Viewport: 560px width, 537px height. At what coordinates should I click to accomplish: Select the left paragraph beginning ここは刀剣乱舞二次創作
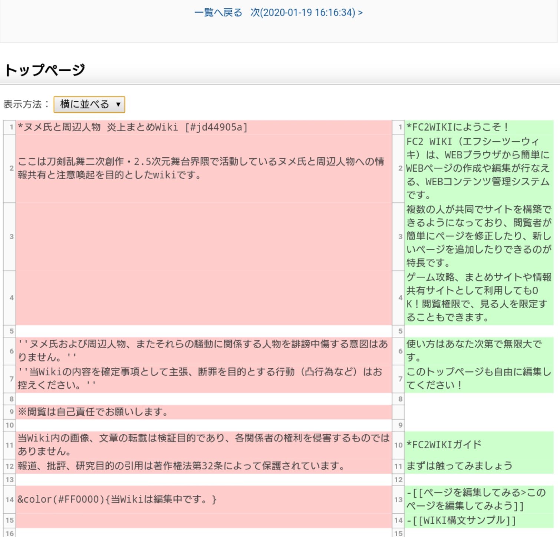click(204, 168)
